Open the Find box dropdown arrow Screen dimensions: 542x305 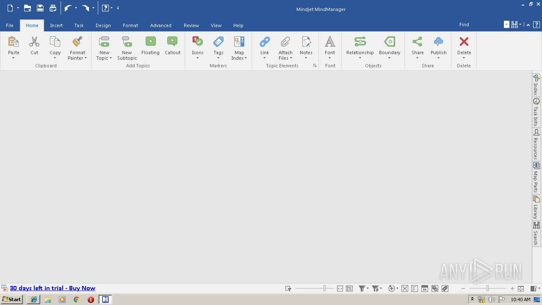pyautogui.click(x=506, y=25)
